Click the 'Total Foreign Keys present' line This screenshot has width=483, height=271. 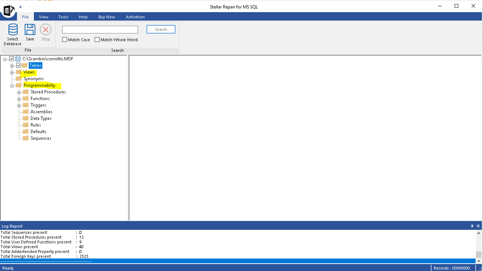[x=45, y=256]
